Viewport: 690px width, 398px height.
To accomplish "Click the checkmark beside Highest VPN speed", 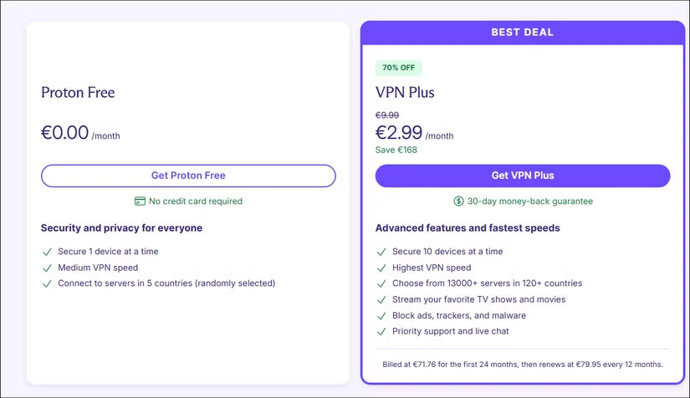I will click(381, 268).
